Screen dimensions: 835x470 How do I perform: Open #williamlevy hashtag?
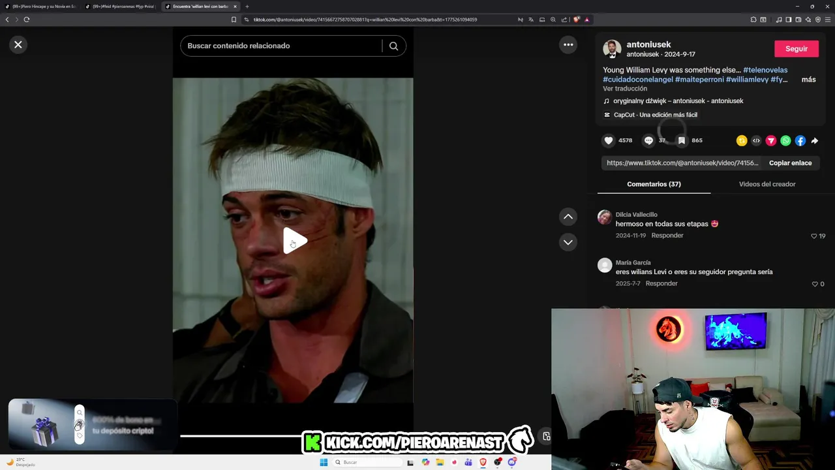click(x=747, y=80)
